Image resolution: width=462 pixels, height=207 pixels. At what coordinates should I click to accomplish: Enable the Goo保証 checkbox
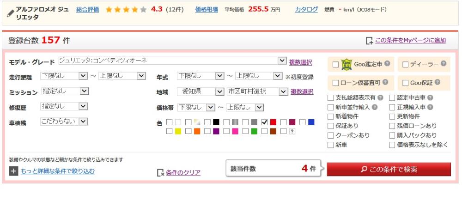(406, 83)
